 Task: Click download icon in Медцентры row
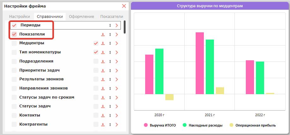pos(103,43)
